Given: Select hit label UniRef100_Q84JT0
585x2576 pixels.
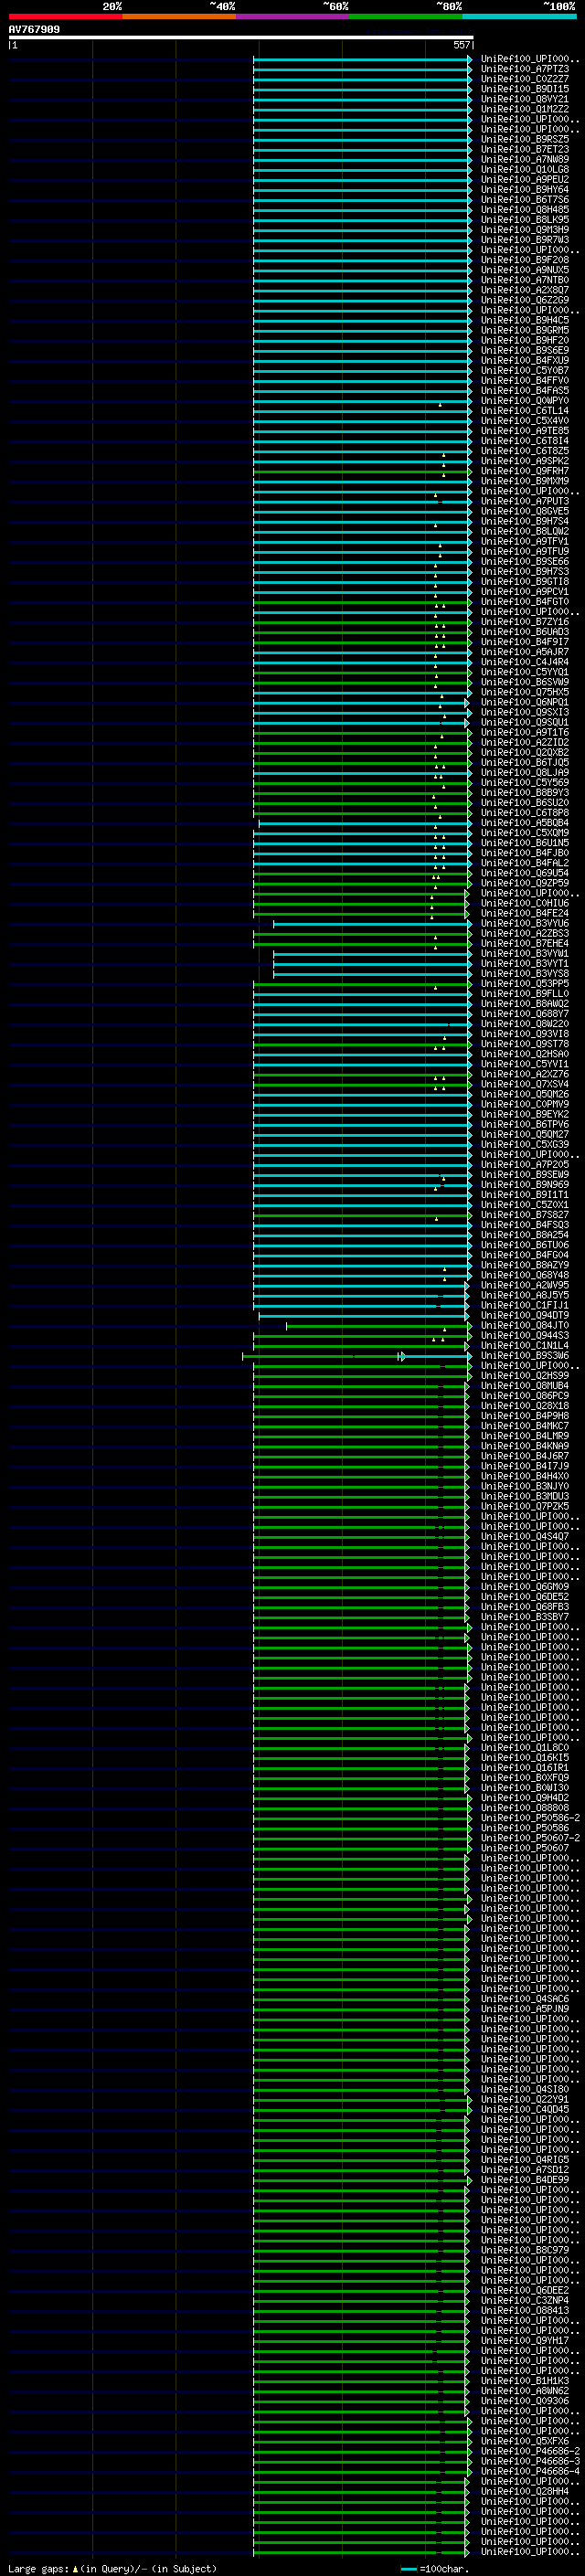Looking at the screenshot, I should point(524,1325).
